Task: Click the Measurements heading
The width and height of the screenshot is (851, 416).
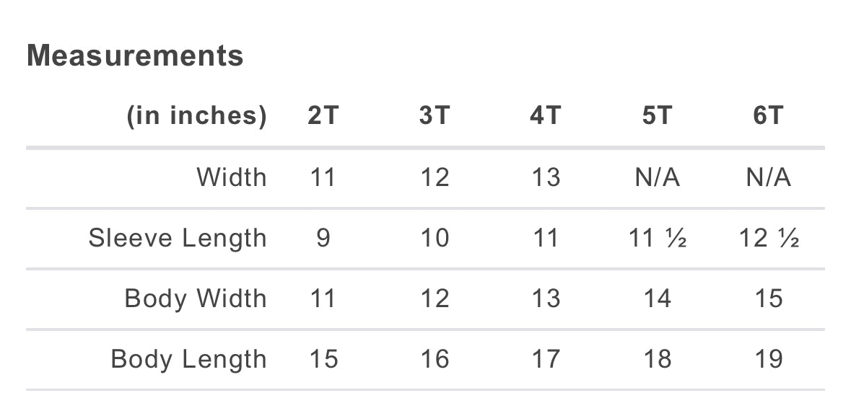Action: [x=135, y=56]
